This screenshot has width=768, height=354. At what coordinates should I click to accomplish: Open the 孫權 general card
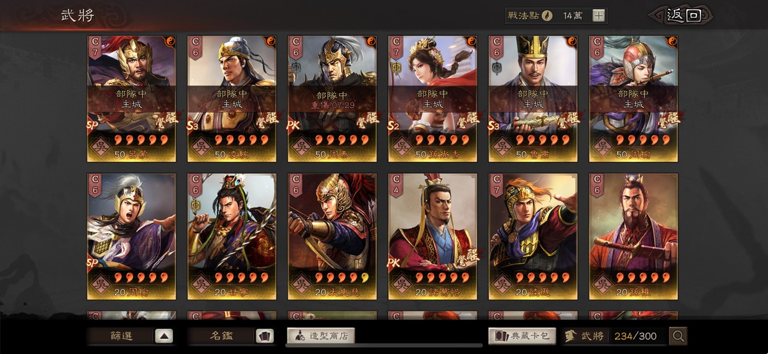pyautogui.click(x=633, y=236)
